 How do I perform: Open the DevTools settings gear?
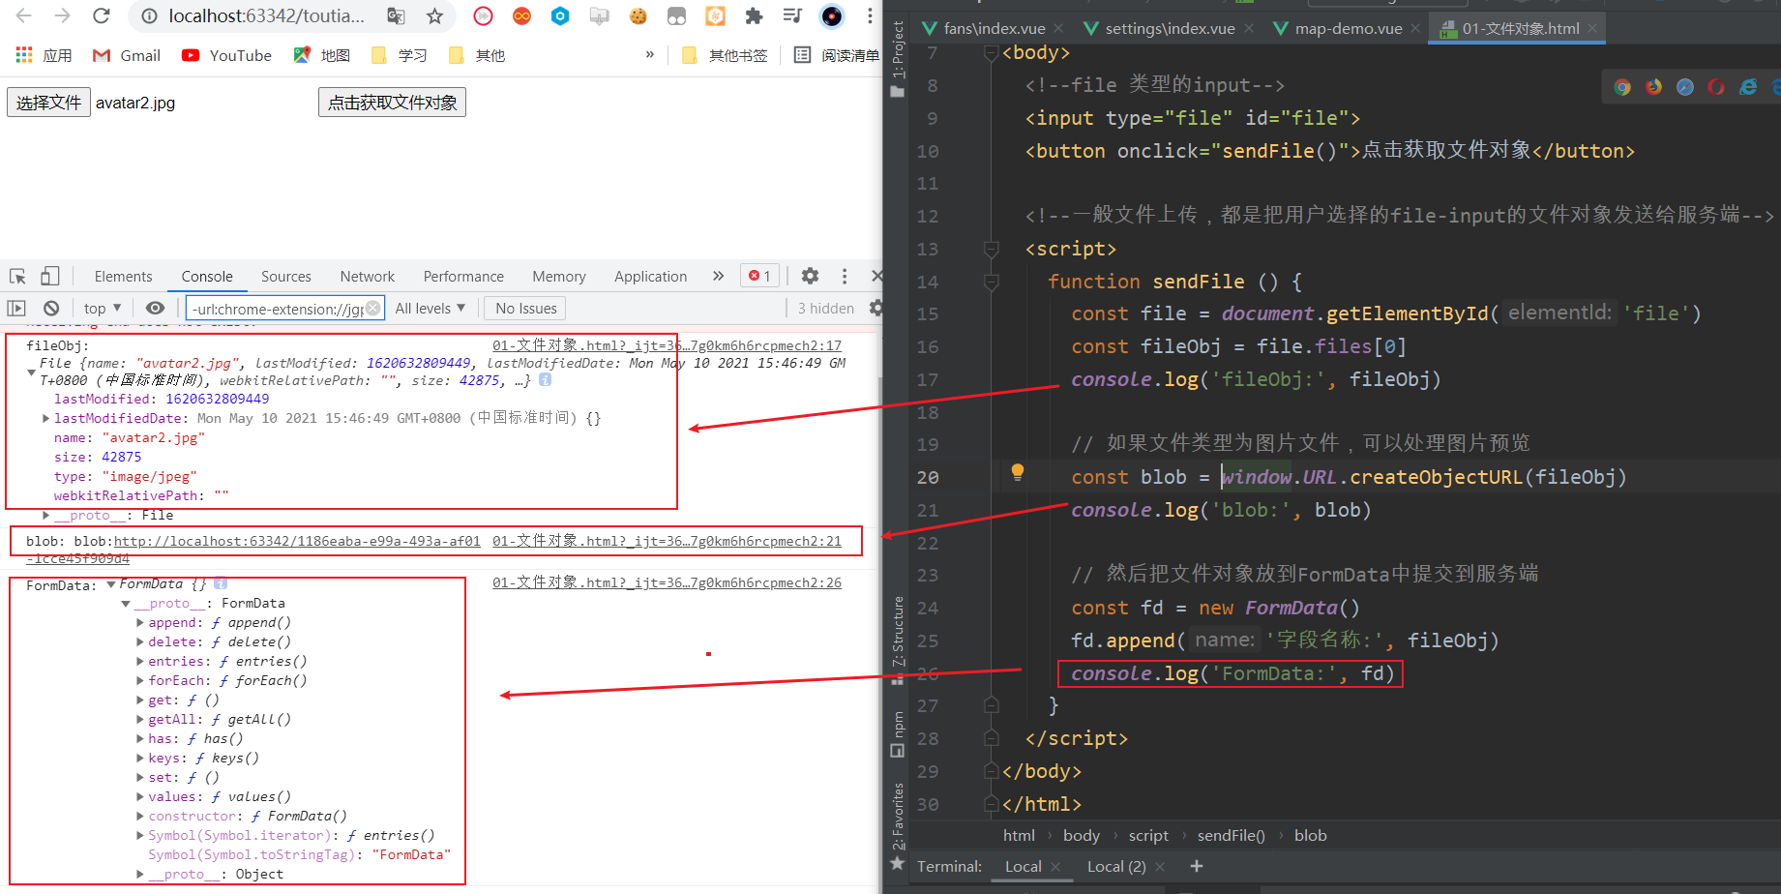tap(810, 276)
